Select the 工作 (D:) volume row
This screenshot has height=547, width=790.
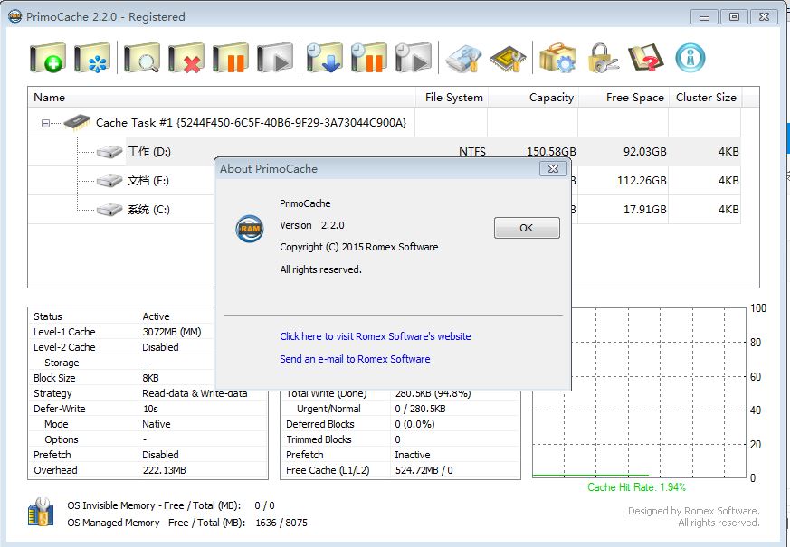pyautogui.click(x=148, y=152)
